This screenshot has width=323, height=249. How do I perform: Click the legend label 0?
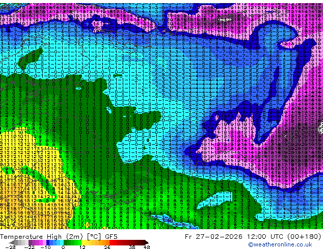pyautogui.click(x=63, y=247)
